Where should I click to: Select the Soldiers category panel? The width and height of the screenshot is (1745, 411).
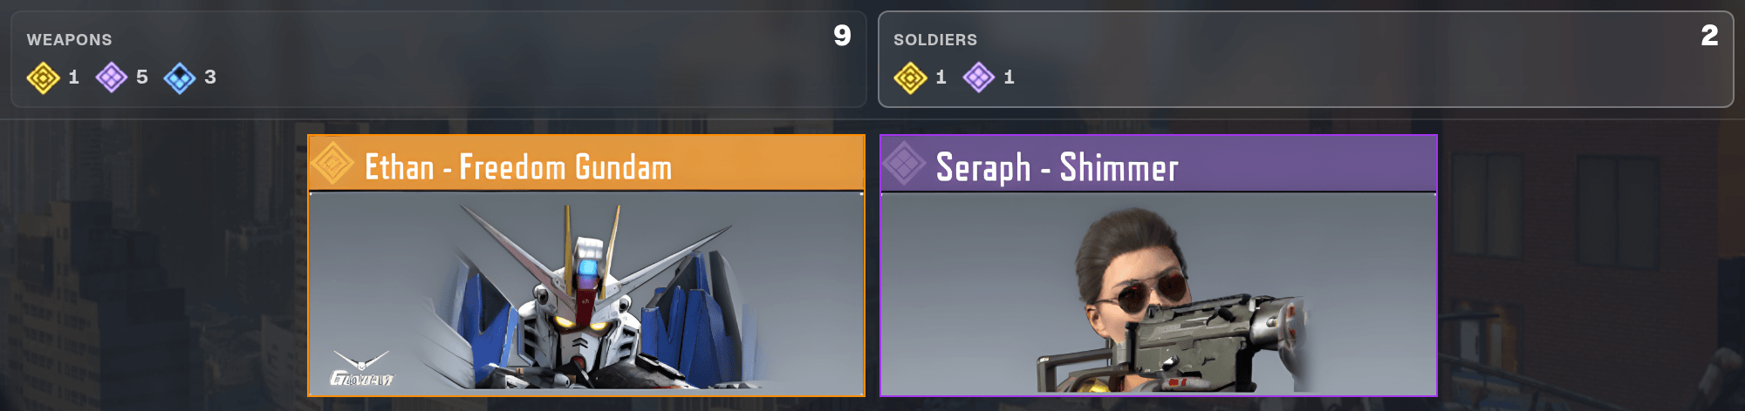coord(1305,59)
